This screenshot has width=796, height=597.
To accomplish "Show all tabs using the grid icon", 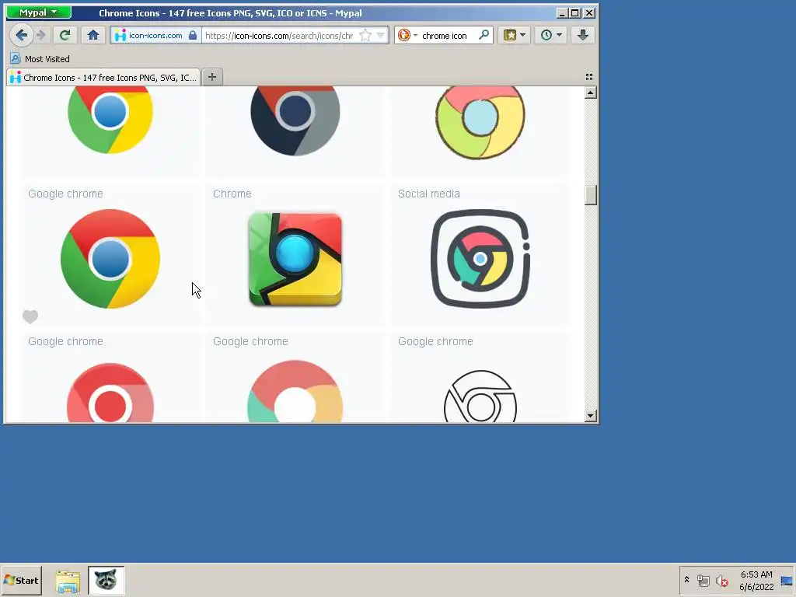I will point(589,77).
